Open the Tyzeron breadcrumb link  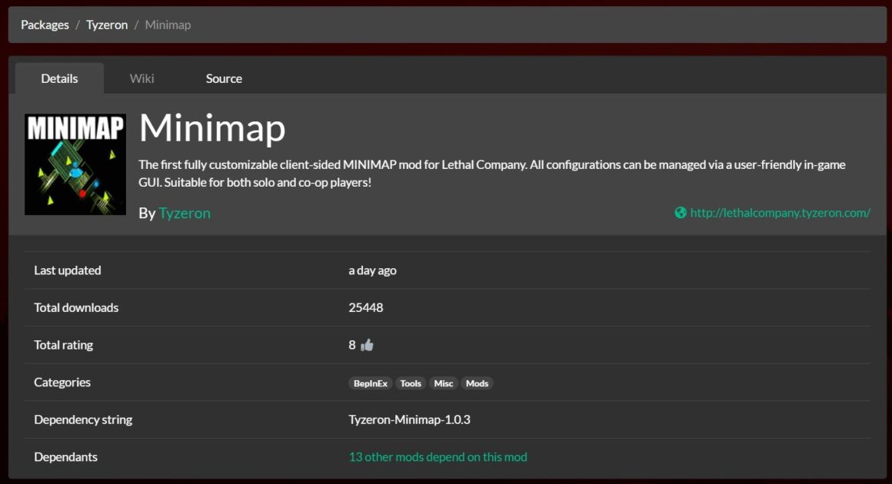click(107, 25)
